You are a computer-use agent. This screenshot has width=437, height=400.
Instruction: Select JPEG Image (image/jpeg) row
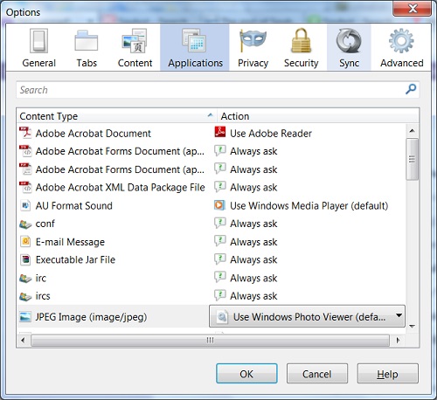113,316
